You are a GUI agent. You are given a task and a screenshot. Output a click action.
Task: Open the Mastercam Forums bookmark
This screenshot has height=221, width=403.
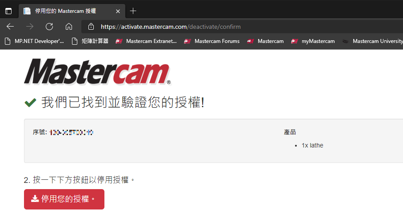coord(212,41)
